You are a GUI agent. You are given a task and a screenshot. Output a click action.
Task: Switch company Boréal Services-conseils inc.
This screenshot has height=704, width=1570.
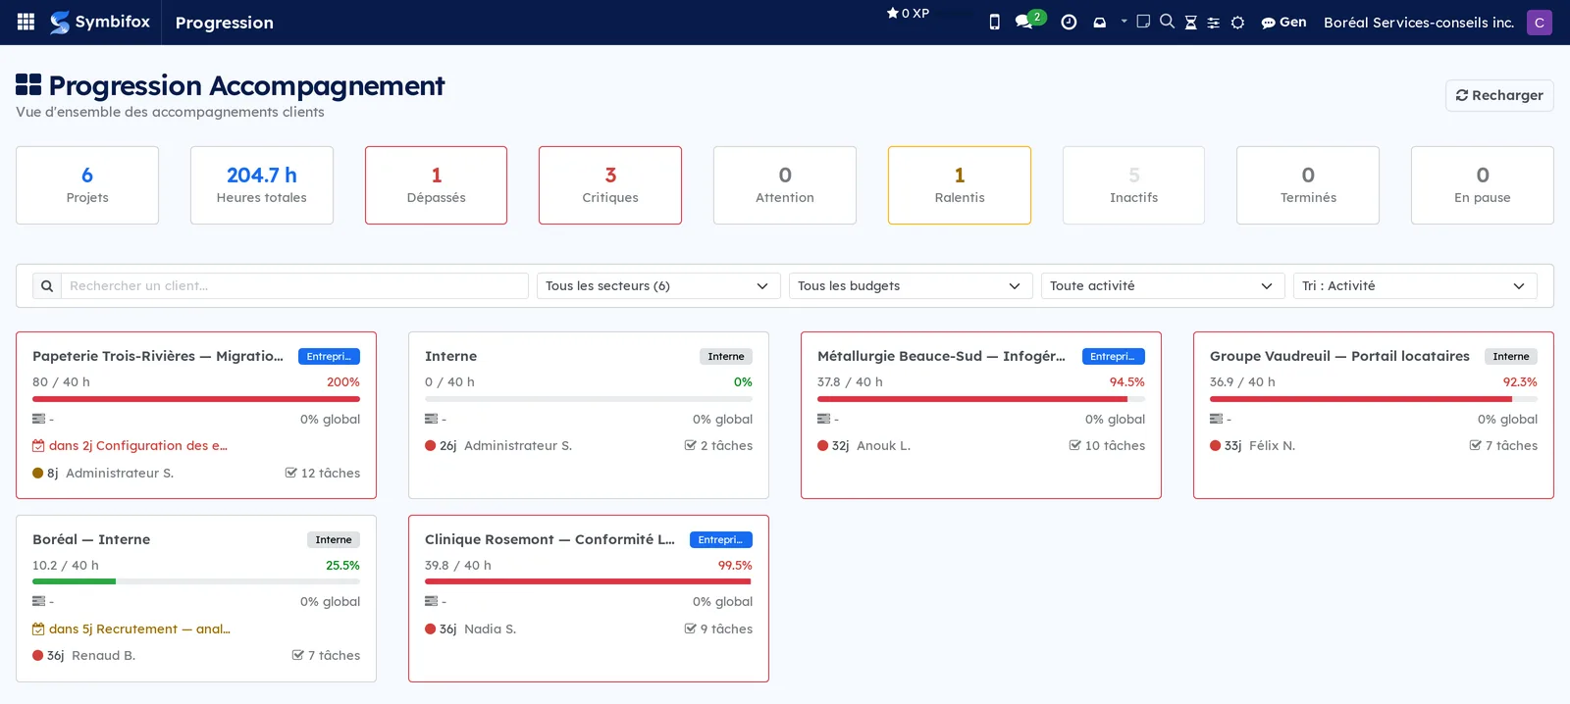tap(1419, 22)
